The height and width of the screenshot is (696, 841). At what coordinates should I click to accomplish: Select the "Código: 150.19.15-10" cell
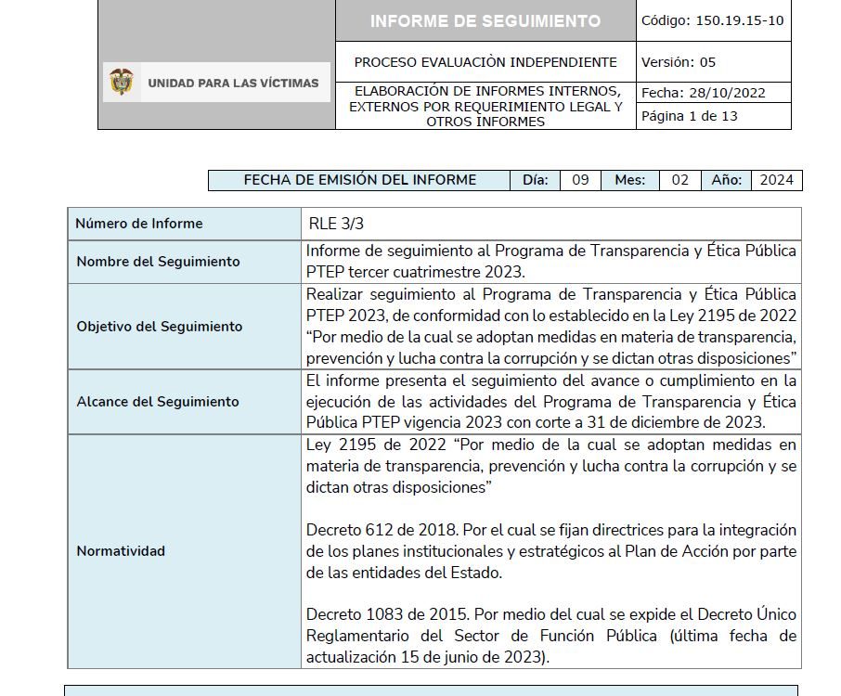pos(713,21)
